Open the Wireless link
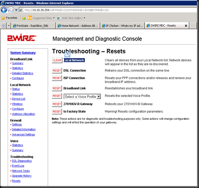 click(17, 104)
